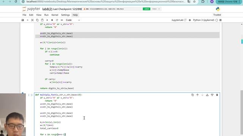
Task: Click the line 'm,n=len(u),len(v)'
Action: [x=50, y=122]
